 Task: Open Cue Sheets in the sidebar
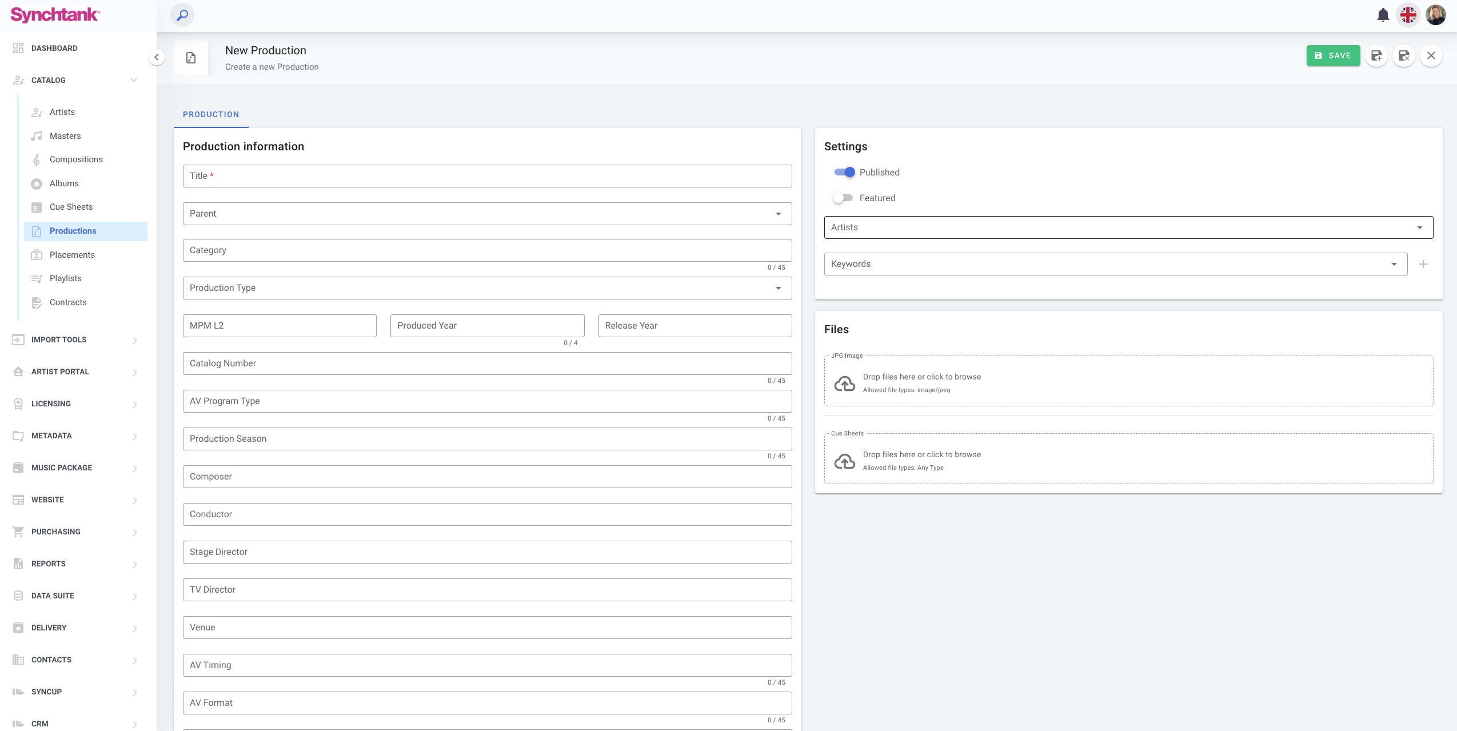71,207
